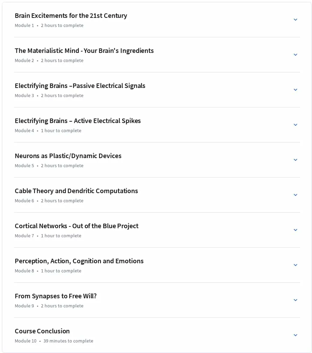The width and height of the screenshot is (312, 353).
Task: Expand the Module 5 chevron arrow
Action: (x=295, y=160)
